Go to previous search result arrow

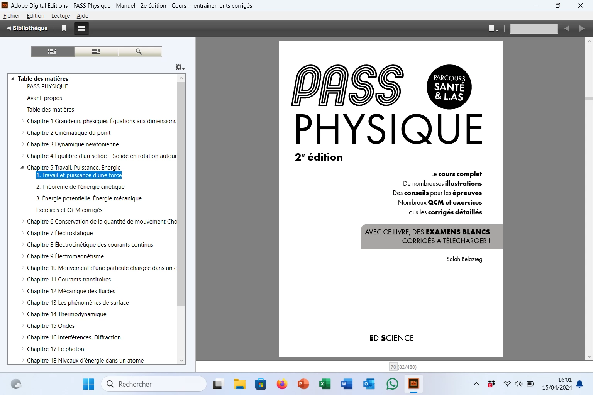[x=567, y=29]
